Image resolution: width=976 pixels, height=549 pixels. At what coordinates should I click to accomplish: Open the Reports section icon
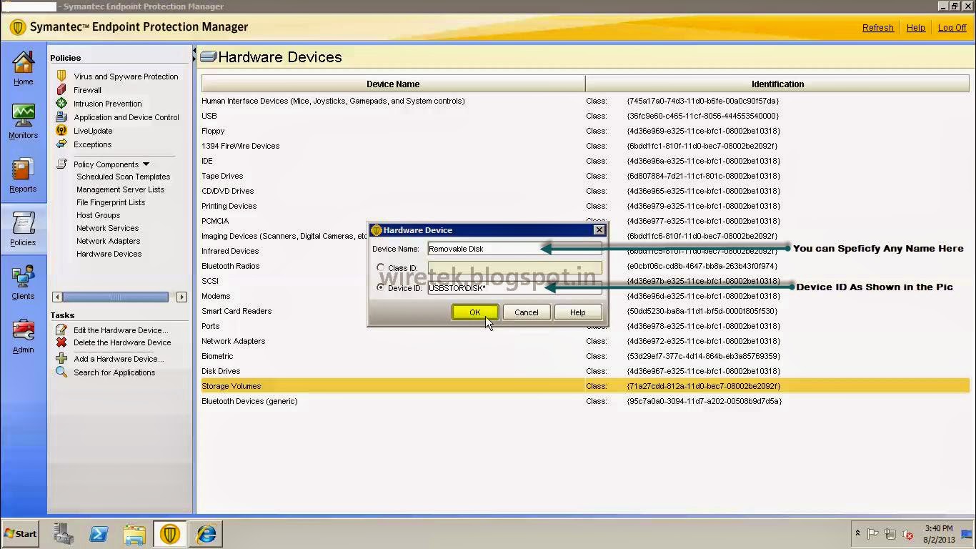click(23, 169)
